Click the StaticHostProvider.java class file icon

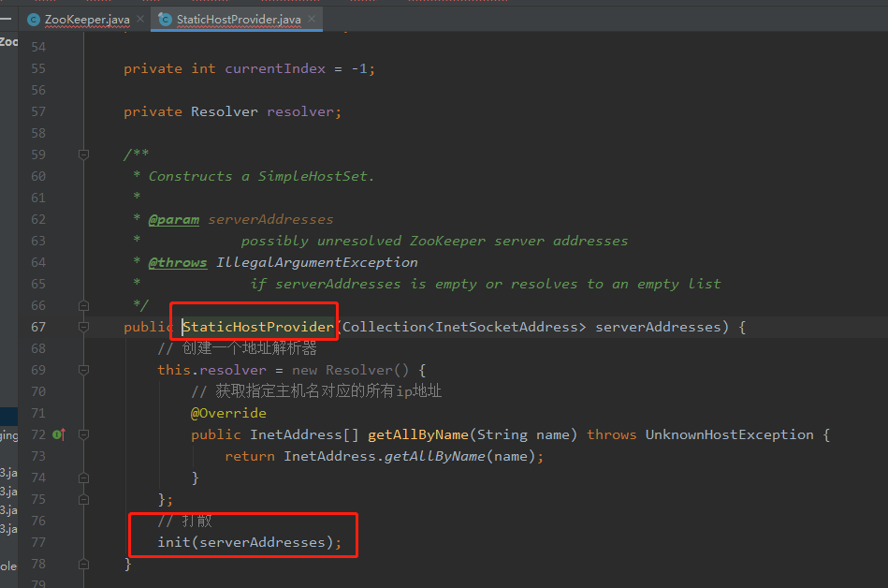point(166,20)
